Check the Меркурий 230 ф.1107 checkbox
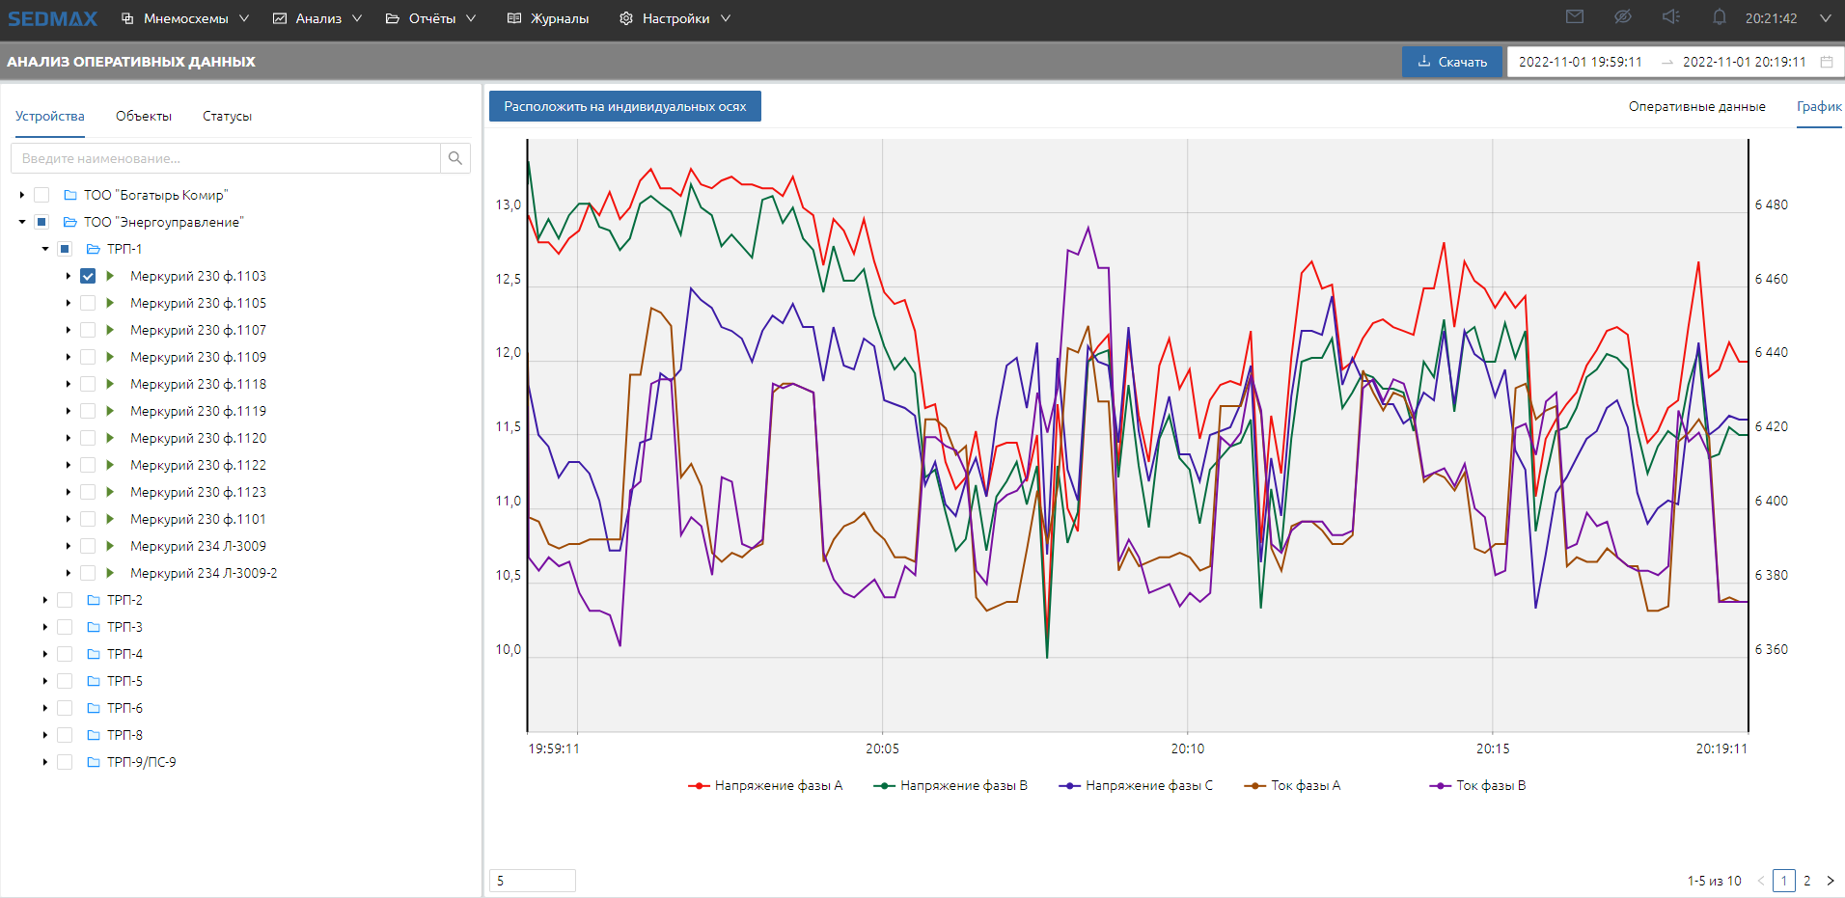The width and height of the screenshot is (1845, 898). (88, 330)
